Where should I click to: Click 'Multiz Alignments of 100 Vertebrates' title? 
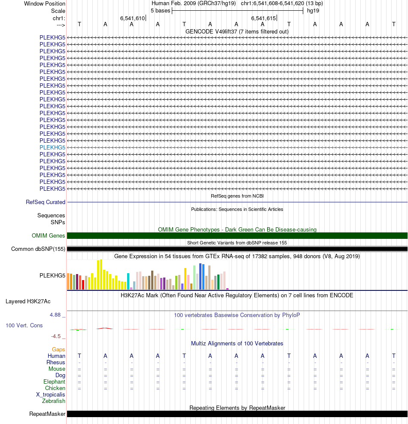[237, 343]
